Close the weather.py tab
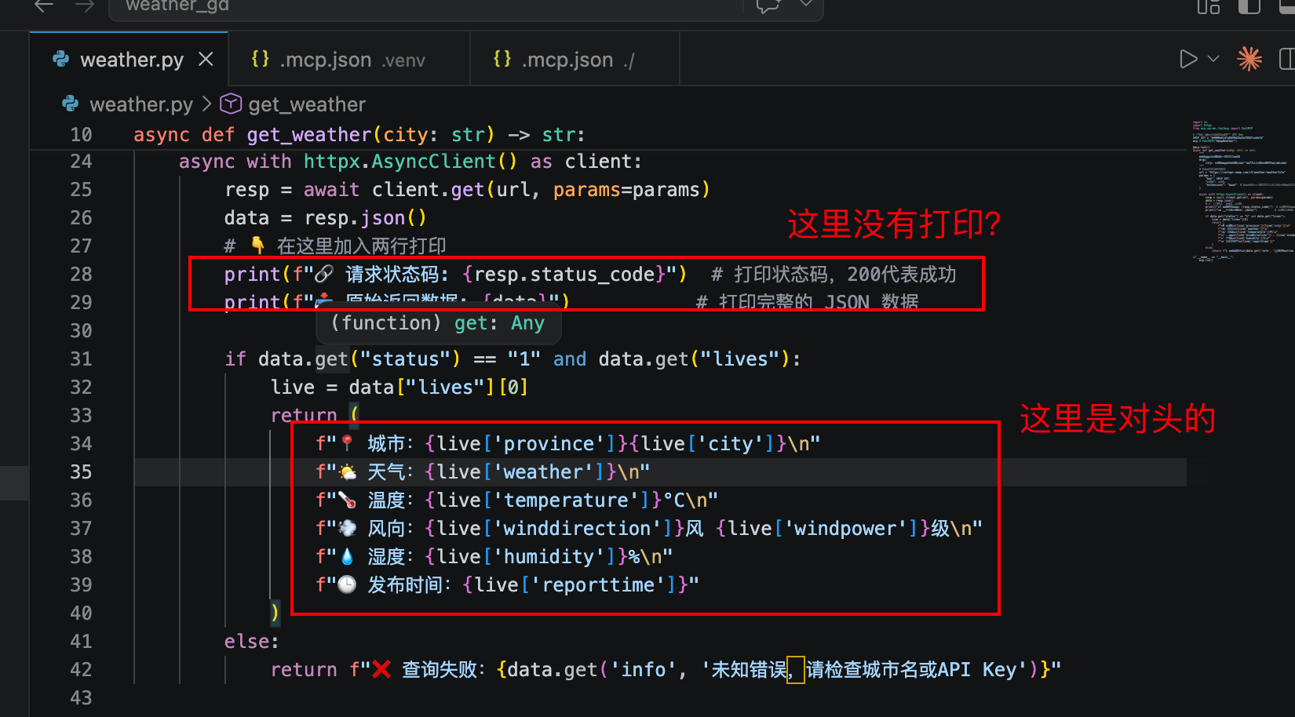 coord(206,60)
